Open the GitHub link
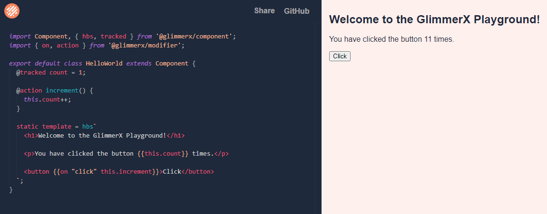This screenshot has width=547, height=214. tap(296, 11)
